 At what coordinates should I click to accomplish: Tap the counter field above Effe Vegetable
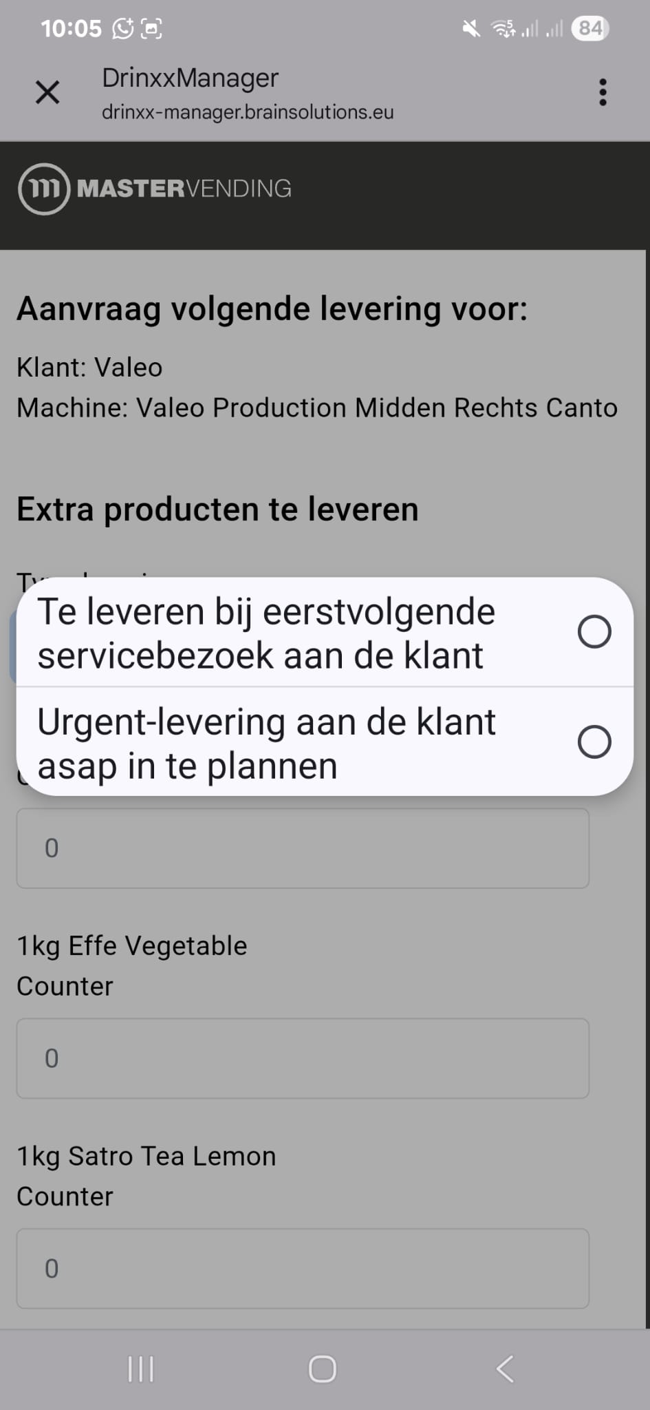(303, 848)
